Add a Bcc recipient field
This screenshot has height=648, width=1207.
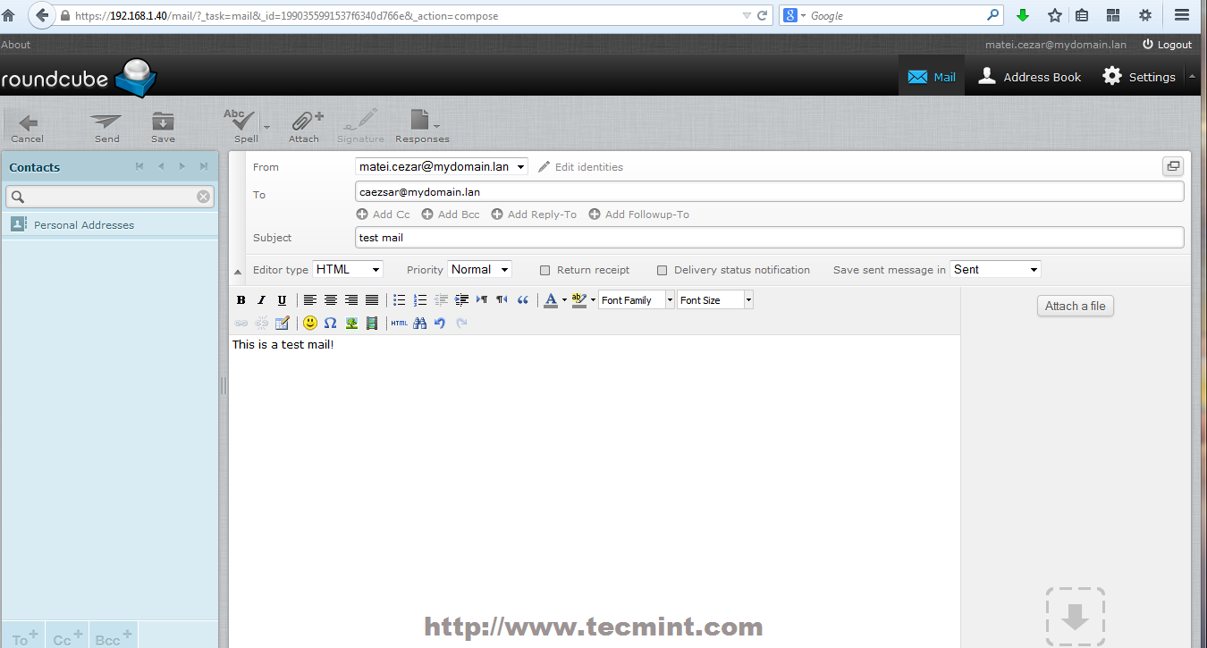click(451, 215)
